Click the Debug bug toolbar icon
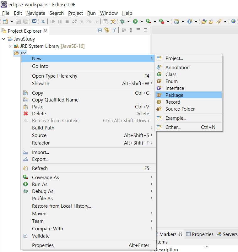 [122, 21]
